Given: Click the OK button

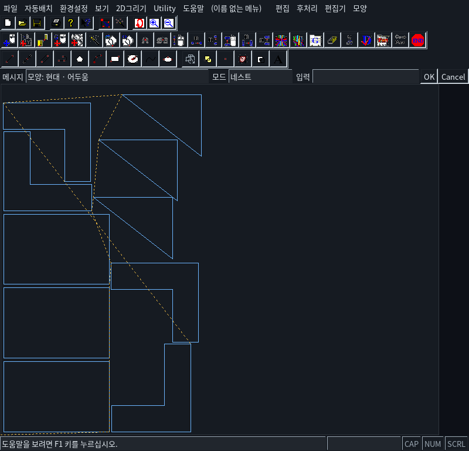Looking at the screenshot, I should (x=429, y=77).
